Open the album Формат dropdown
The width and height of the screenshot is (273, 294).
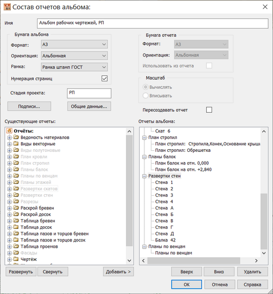click(x=74, y=44)
